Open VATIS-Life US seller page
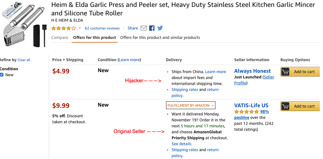The height and width of the screenshot is (159, 323). [x=251, y=105]
